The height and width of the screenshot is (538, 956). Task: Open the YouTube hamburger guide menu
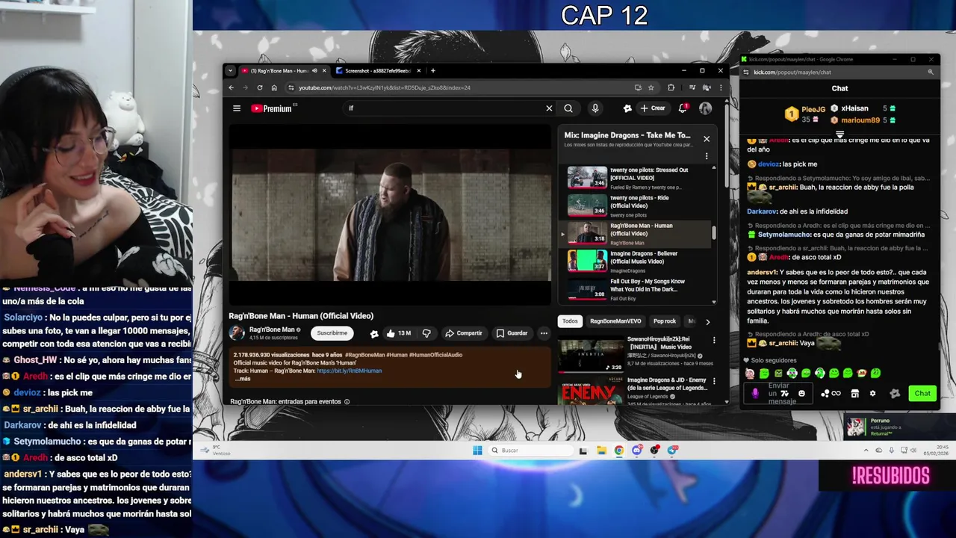tap(237, 108)
